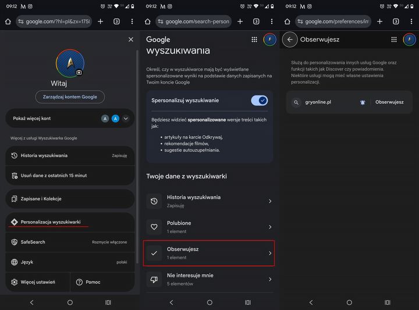Tap the camera icon on profile picture
Screen dimensions: 419x310
(79, 72)
